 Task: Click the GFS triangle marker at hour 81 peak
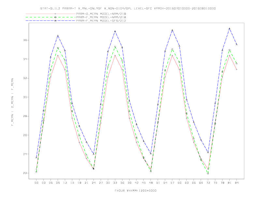(x=230, y=29)
